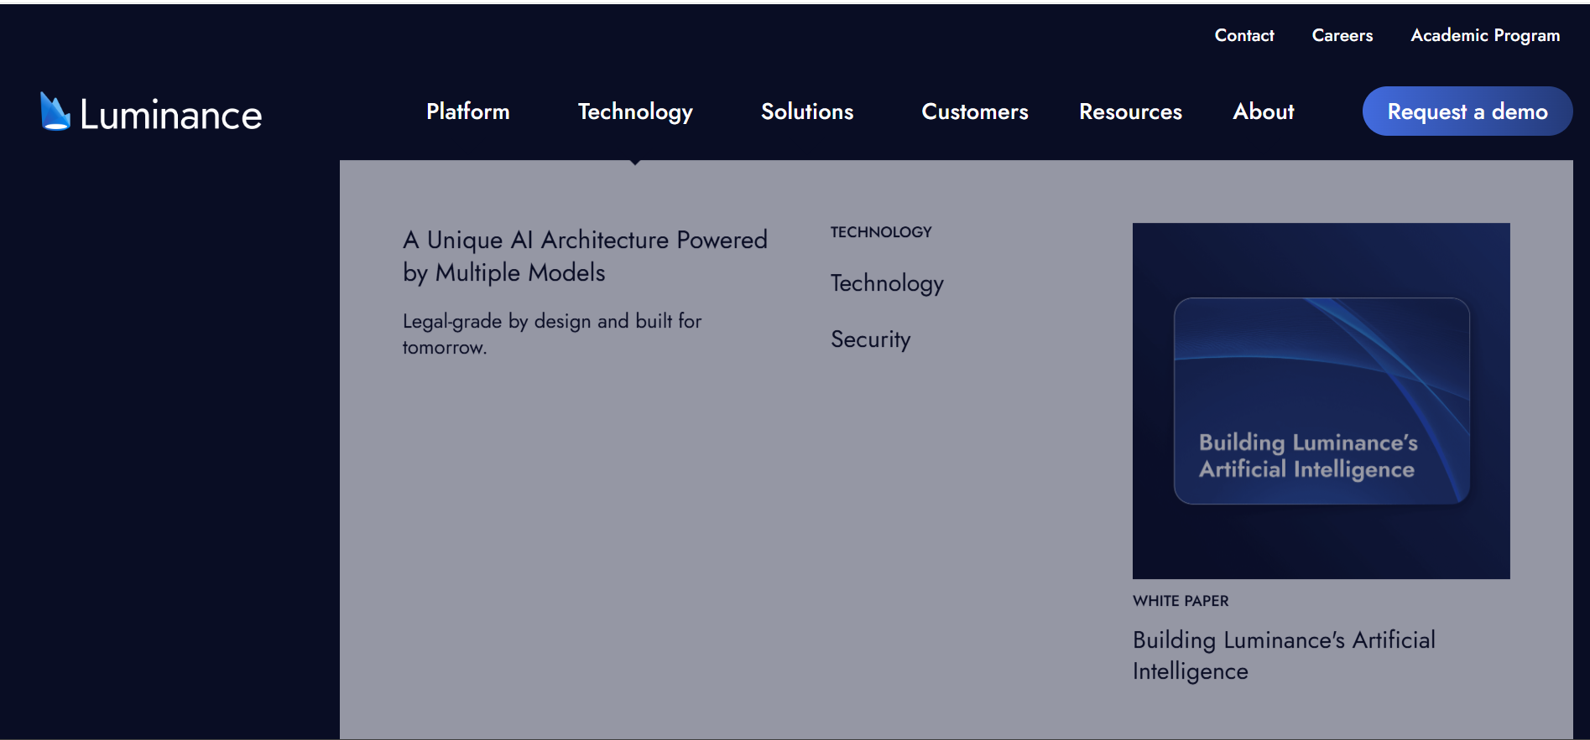
Task: Select Technology link in the dropdown panel
Action: click(886, 283)
